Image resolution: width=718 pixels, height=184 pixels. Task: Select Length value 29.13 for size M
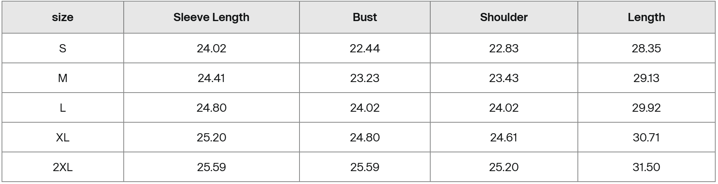click(x=646, y=78)
